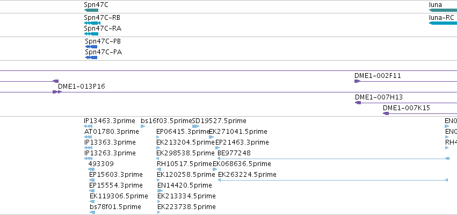Click the Spn47C-PB protein glyph
Image resolution: width=457 pixels, height=215 pixels.
click(x=91, y=47)
